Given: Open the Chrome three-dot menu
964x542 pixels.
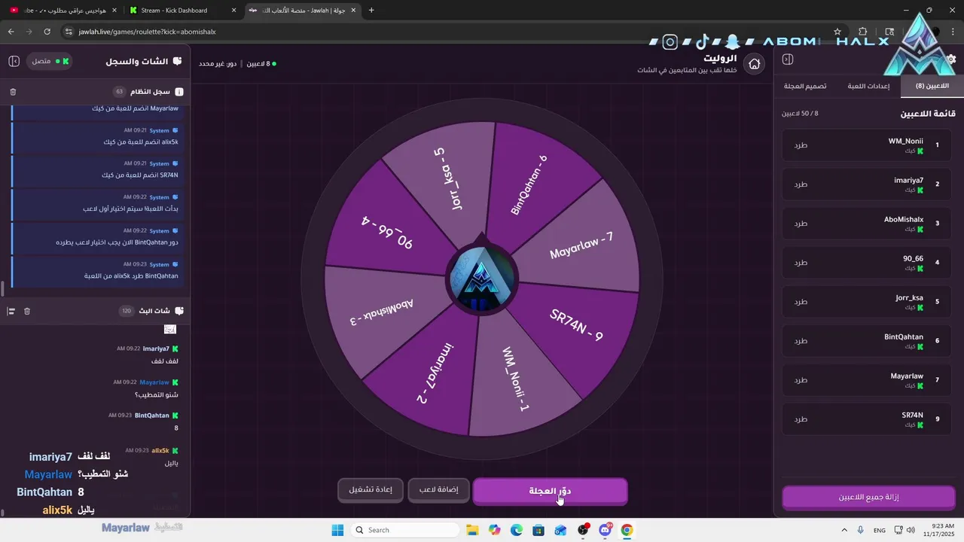Looking at the screenshot, I should coord(953,32).
